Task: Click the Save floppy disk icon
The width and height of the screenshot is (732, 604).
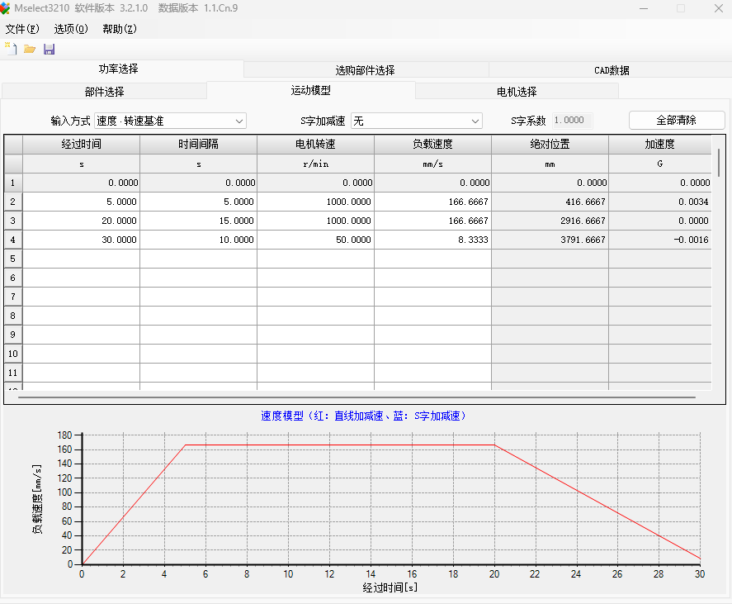Action: coord(49,49)
